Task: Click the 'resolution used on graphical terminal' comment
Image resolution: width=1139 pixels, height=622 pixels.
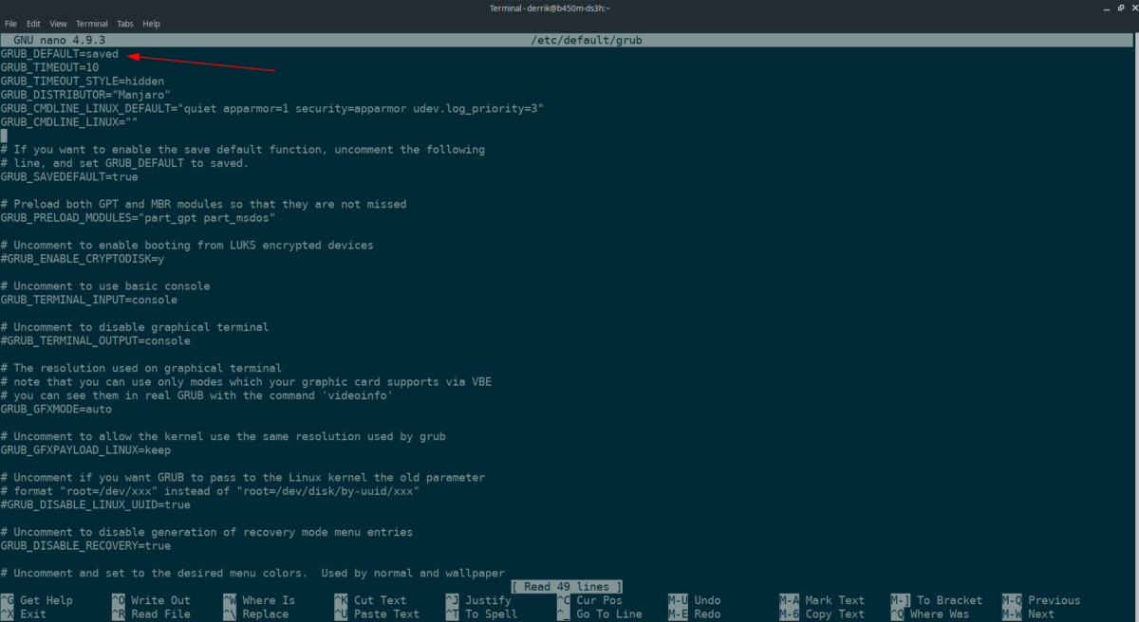Action: [141, 368]
